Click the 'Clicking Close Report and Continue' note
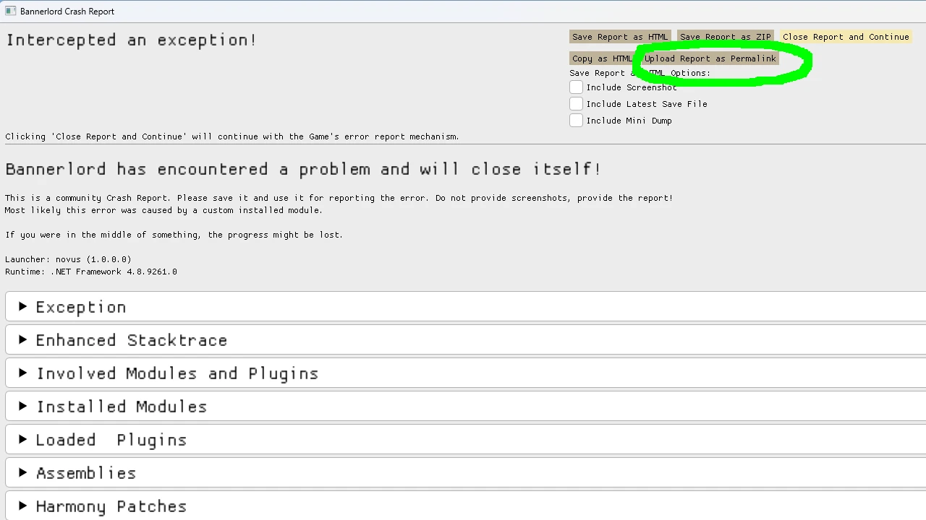 tap(232, 136)
